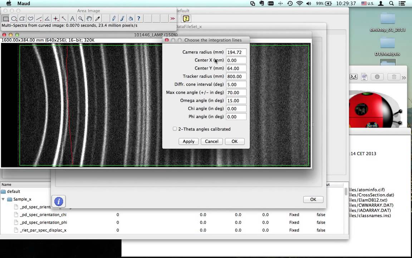Pick the Color picker eyedropper tool
Screen dimensions: 412x258
pyautogui.click(x=98, y=19)
